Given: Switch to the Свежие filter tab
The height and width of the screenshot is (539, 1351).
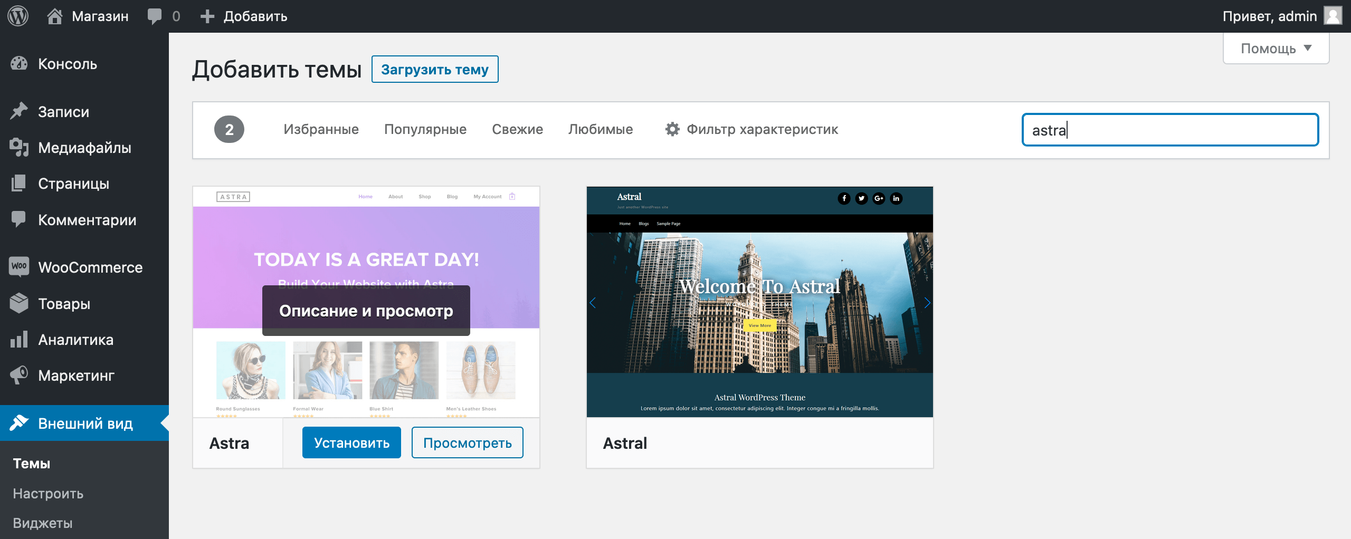Looking at the screenshot, I should pyautogui.click(x=517, y=129).
